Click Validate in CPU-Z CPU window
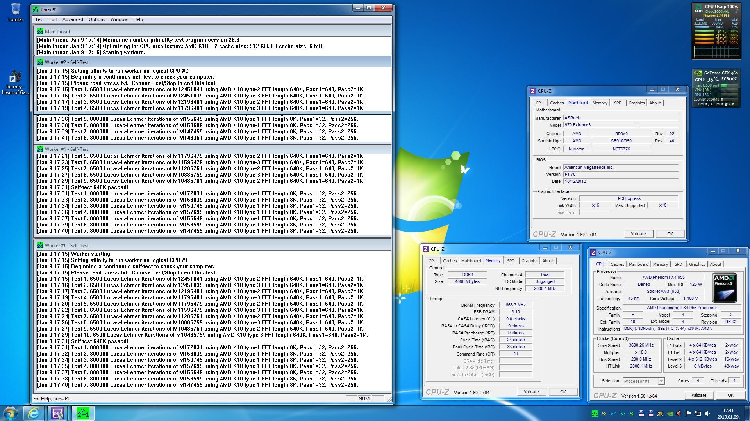Screen dimensions: 750x421 [x=699, y=395]
